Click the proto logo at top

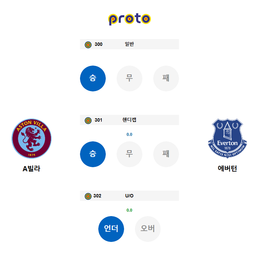pyautogui.click(x=129, y=19)
